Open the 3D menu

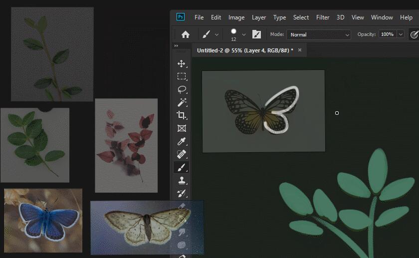tap(340, 17)
